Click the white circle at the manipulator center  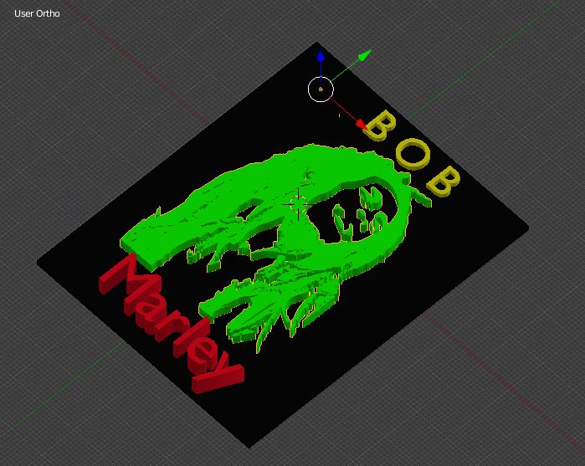click(321, 90)
